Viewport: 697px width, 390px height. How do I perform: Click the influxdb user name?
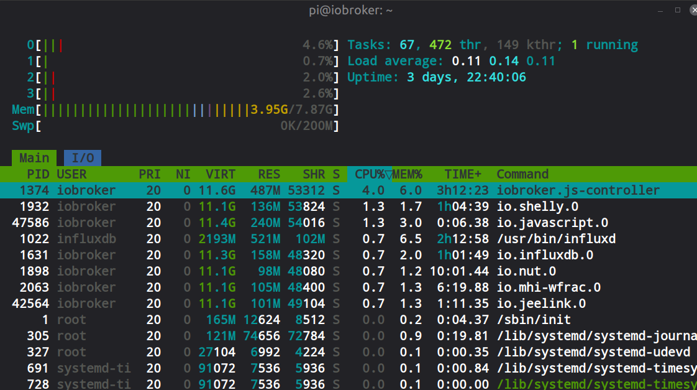pyautogui.click(x=86, y=239)
